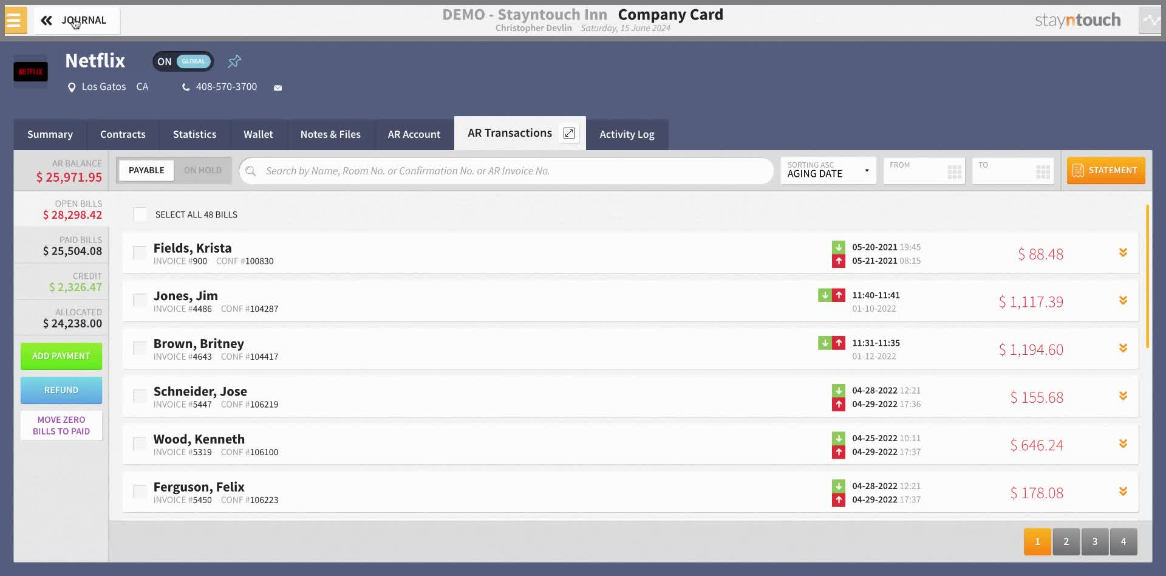1166x576 pixels.
Task: Click the Add Payment button
Action: point(61,356)
